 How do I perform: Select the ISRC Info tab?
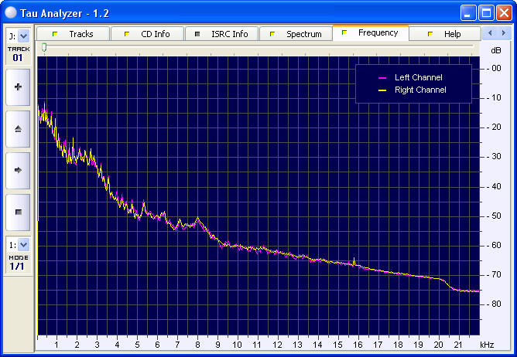click(x=221, y=34)
